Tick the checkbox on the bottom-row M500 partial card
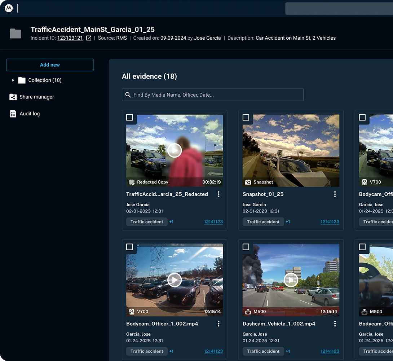This screenshot has width=393, height=361. [362, 247]
